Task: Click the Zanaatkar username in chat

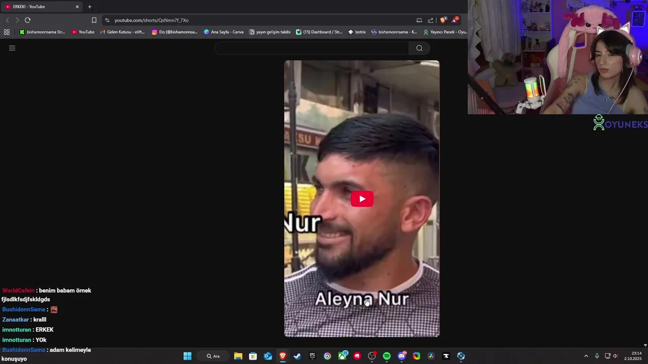Action: coord(15,320)
